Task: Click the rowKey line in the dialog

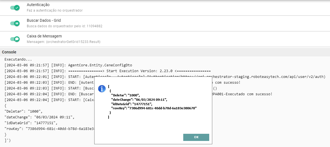Action: (154, 108)
